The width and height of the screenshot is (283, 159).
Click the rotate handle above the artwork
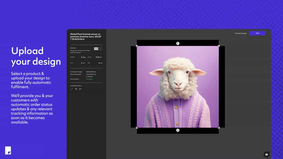(x=178, y=43)
